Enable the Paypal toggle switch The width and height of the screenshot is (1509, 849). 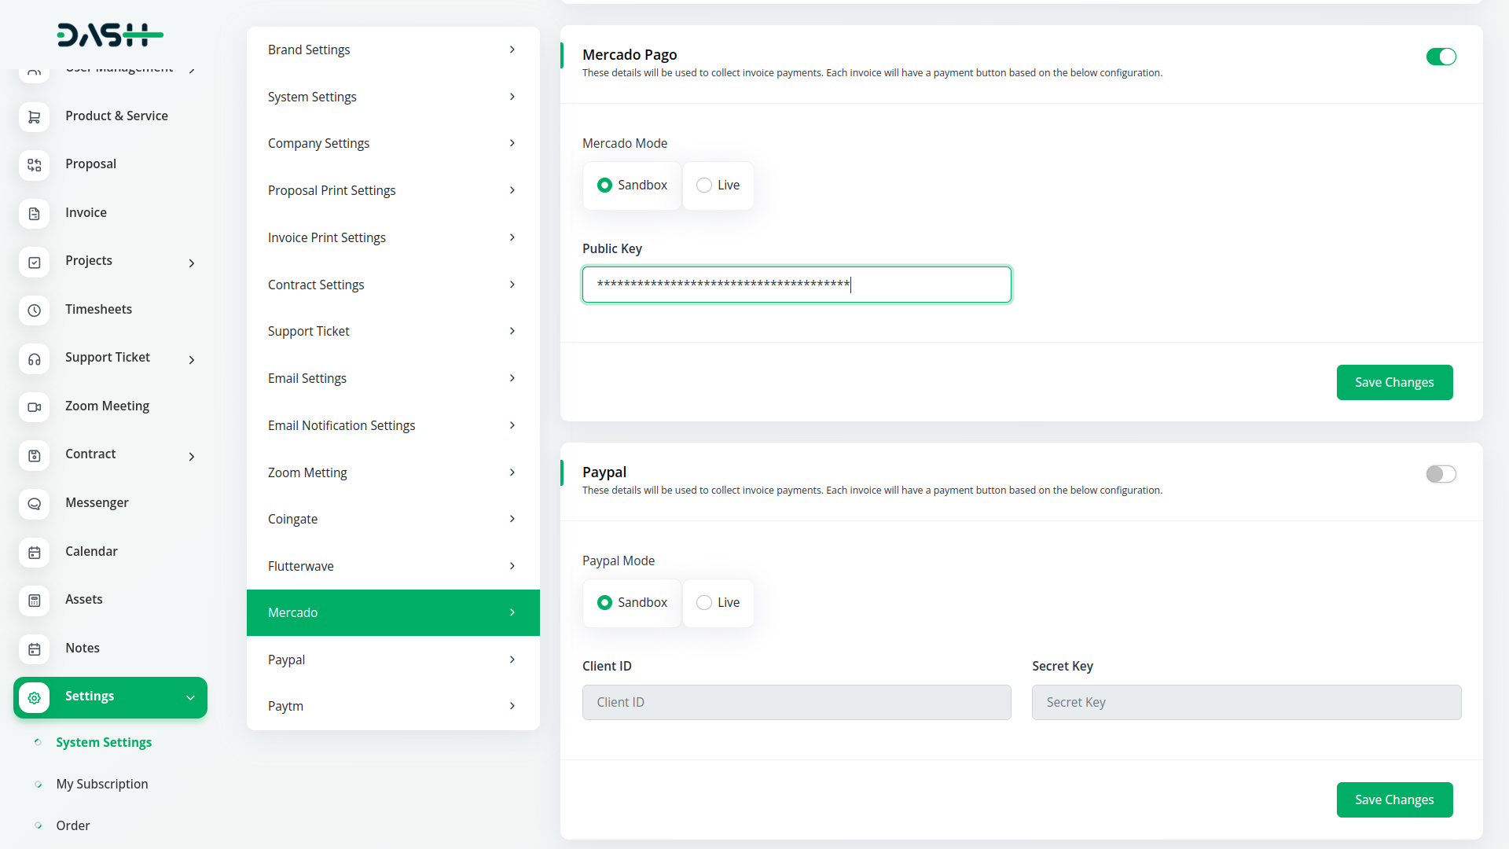tap(1441, 474)
